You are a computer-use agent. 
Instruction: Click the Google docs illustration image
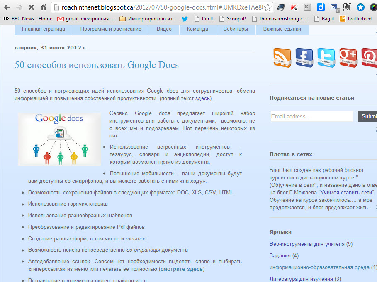(x=59, y=139)
